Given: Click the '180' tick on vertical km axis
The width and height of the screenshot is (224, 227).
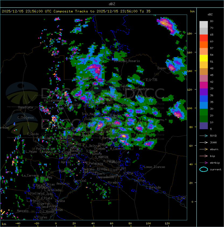Looking at the screenshot, I should 190,34.
